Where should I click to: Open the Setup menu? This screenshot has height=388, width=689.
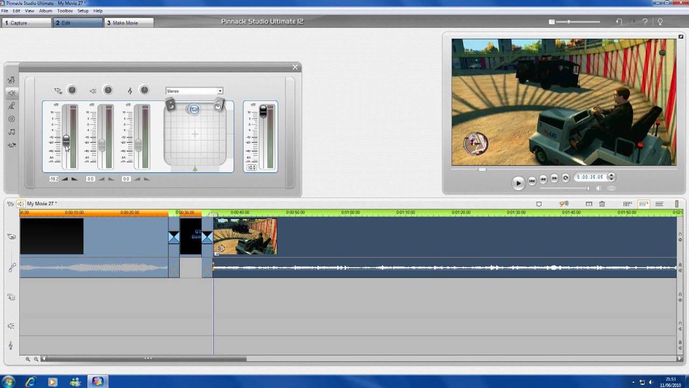click(x=83, y=11)
